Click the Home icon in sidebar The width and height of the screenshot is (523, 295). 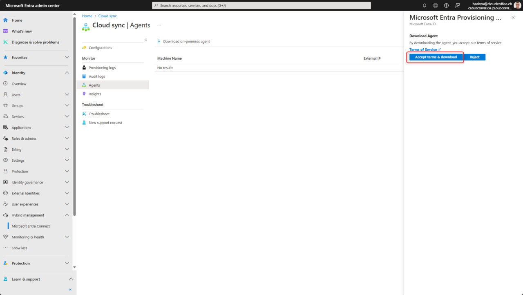[x=5, y=20]
